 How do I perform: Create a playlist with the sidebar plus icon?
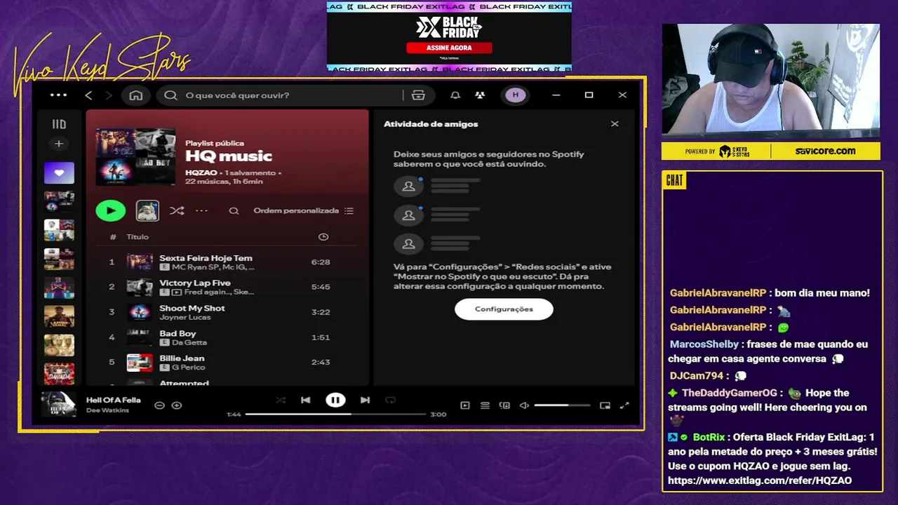59,144
